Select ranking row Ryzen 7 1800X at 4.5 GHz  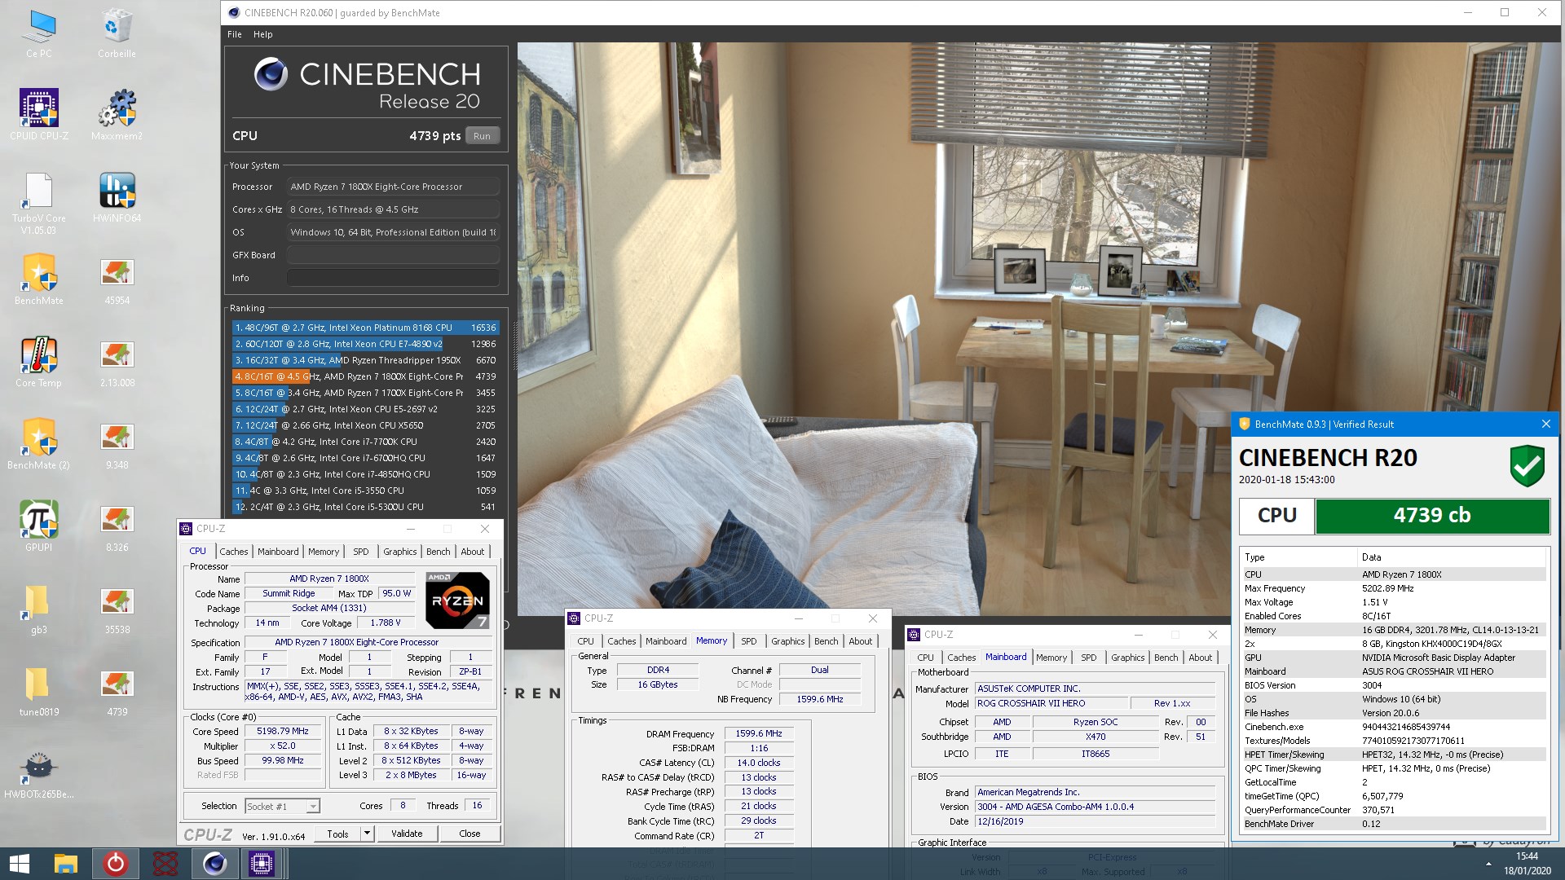[365, 376]
